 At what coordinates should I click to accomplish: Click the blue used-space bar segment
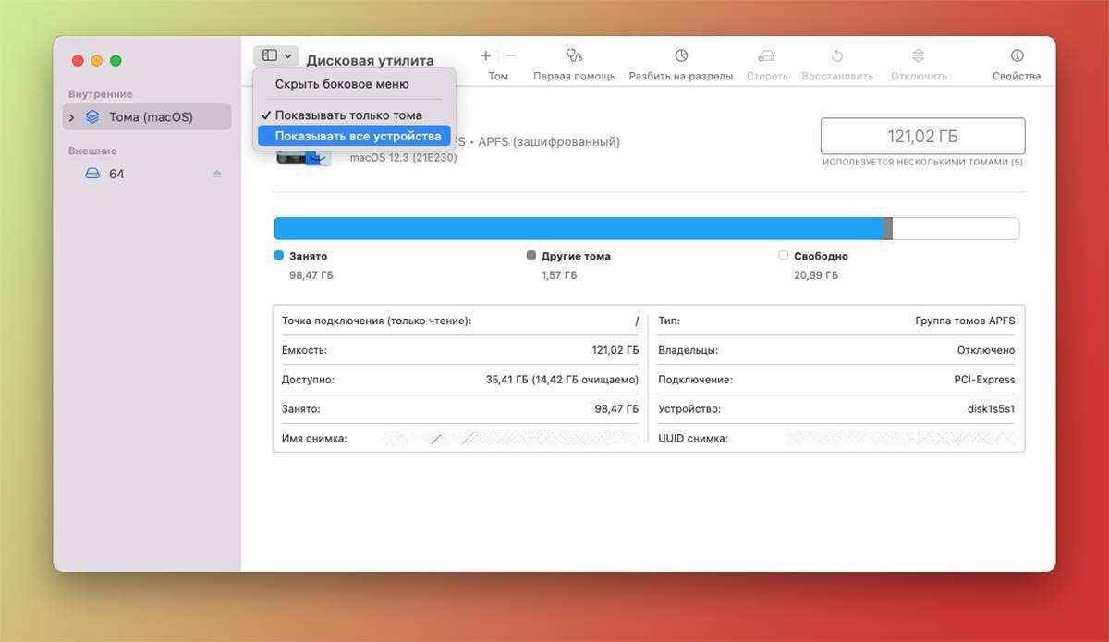coord(578,229)
